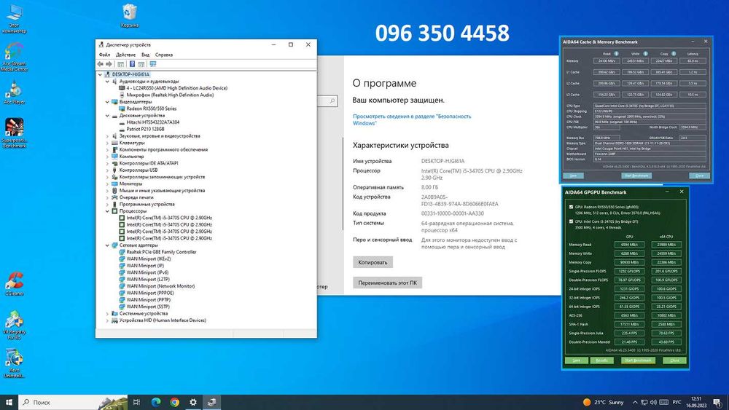The width and height of the screenshot is (729, 410).
Task: Open the Этот компьютер desktop icon
Action: (14, 19)
